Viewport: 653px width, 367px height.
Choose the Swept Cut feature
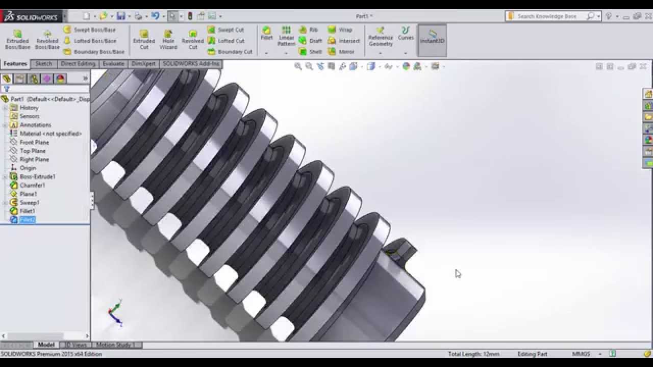click(x=226, y=30)
